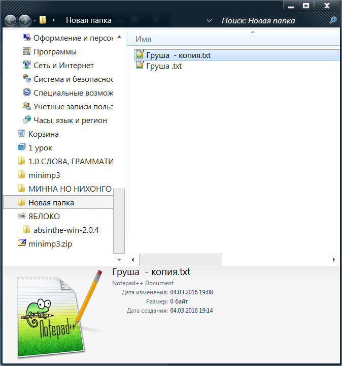Select absinthe-win-2.0.4 folder label
This screenshot has height=366, width=342.
point(66,230)
